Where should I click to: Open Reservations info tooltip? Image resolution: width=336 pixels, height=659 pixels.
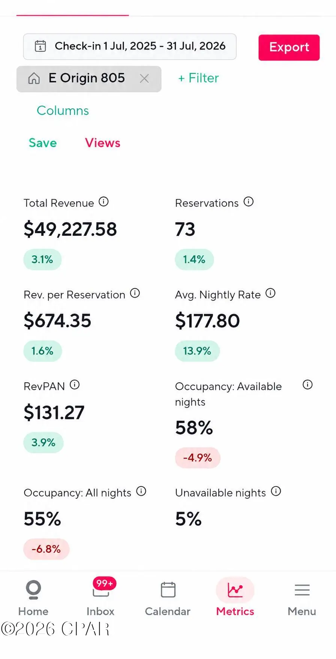(x=249, y=202)
